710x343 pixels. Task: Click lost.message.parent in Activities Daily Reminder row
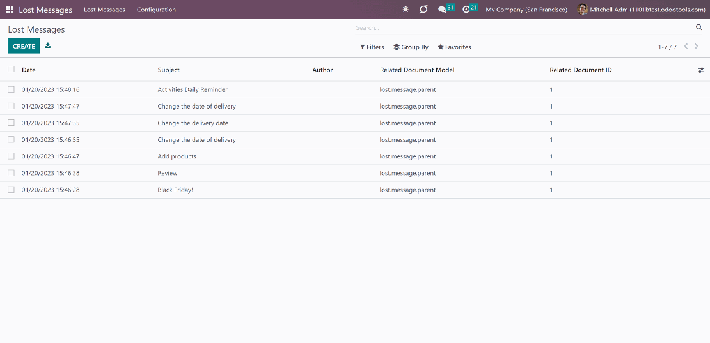pos(407,89)
